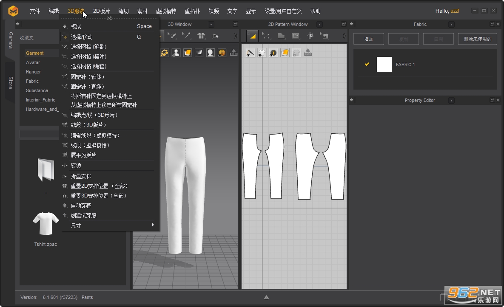Viewport: 504px width, 307px height.
Task: Click the application logo icon
Action: [13, 11]
